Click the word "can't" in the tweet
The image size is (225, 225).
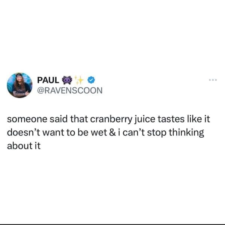click(x=134, y=132)
